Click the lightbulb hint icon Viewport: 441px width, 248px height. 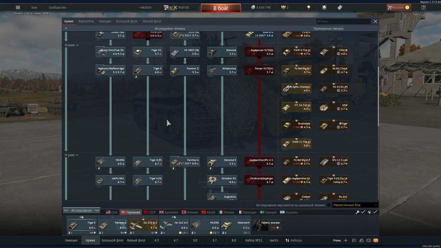coord(309,7)
